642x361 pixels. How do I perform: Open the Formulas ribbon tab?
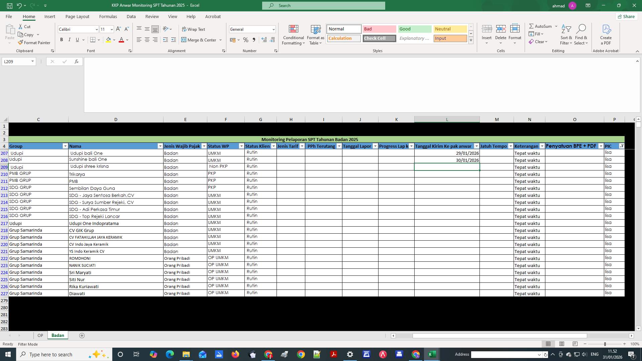point(108,16)
